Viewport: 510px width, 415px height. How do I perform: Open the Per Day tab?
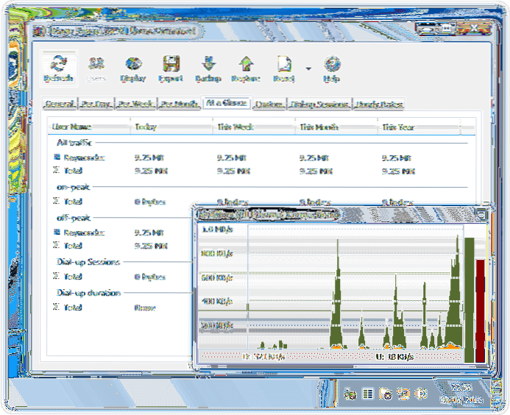coord(94,104)
